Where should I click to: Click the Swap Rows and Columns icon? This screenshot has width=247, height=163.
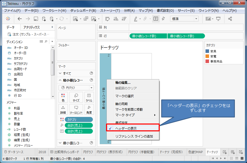tap(107, 18)
